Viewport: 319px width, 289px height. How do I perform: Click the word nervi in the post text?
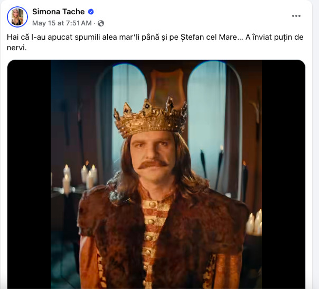point(16,48)
